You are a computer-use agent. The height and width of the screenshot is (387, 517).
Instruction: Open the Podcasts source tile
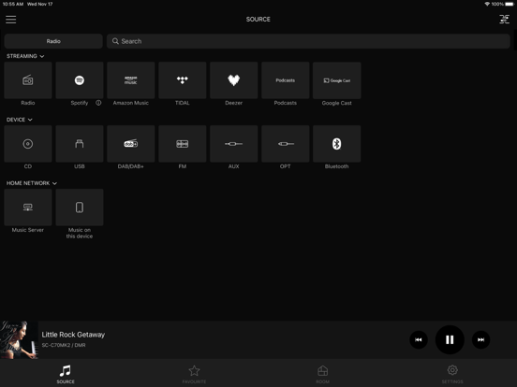pos(286,80)
